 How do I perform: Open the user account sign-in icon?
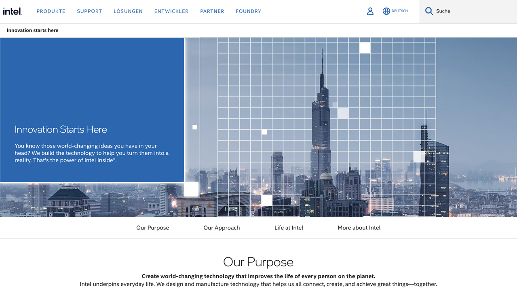click(370, 11)
